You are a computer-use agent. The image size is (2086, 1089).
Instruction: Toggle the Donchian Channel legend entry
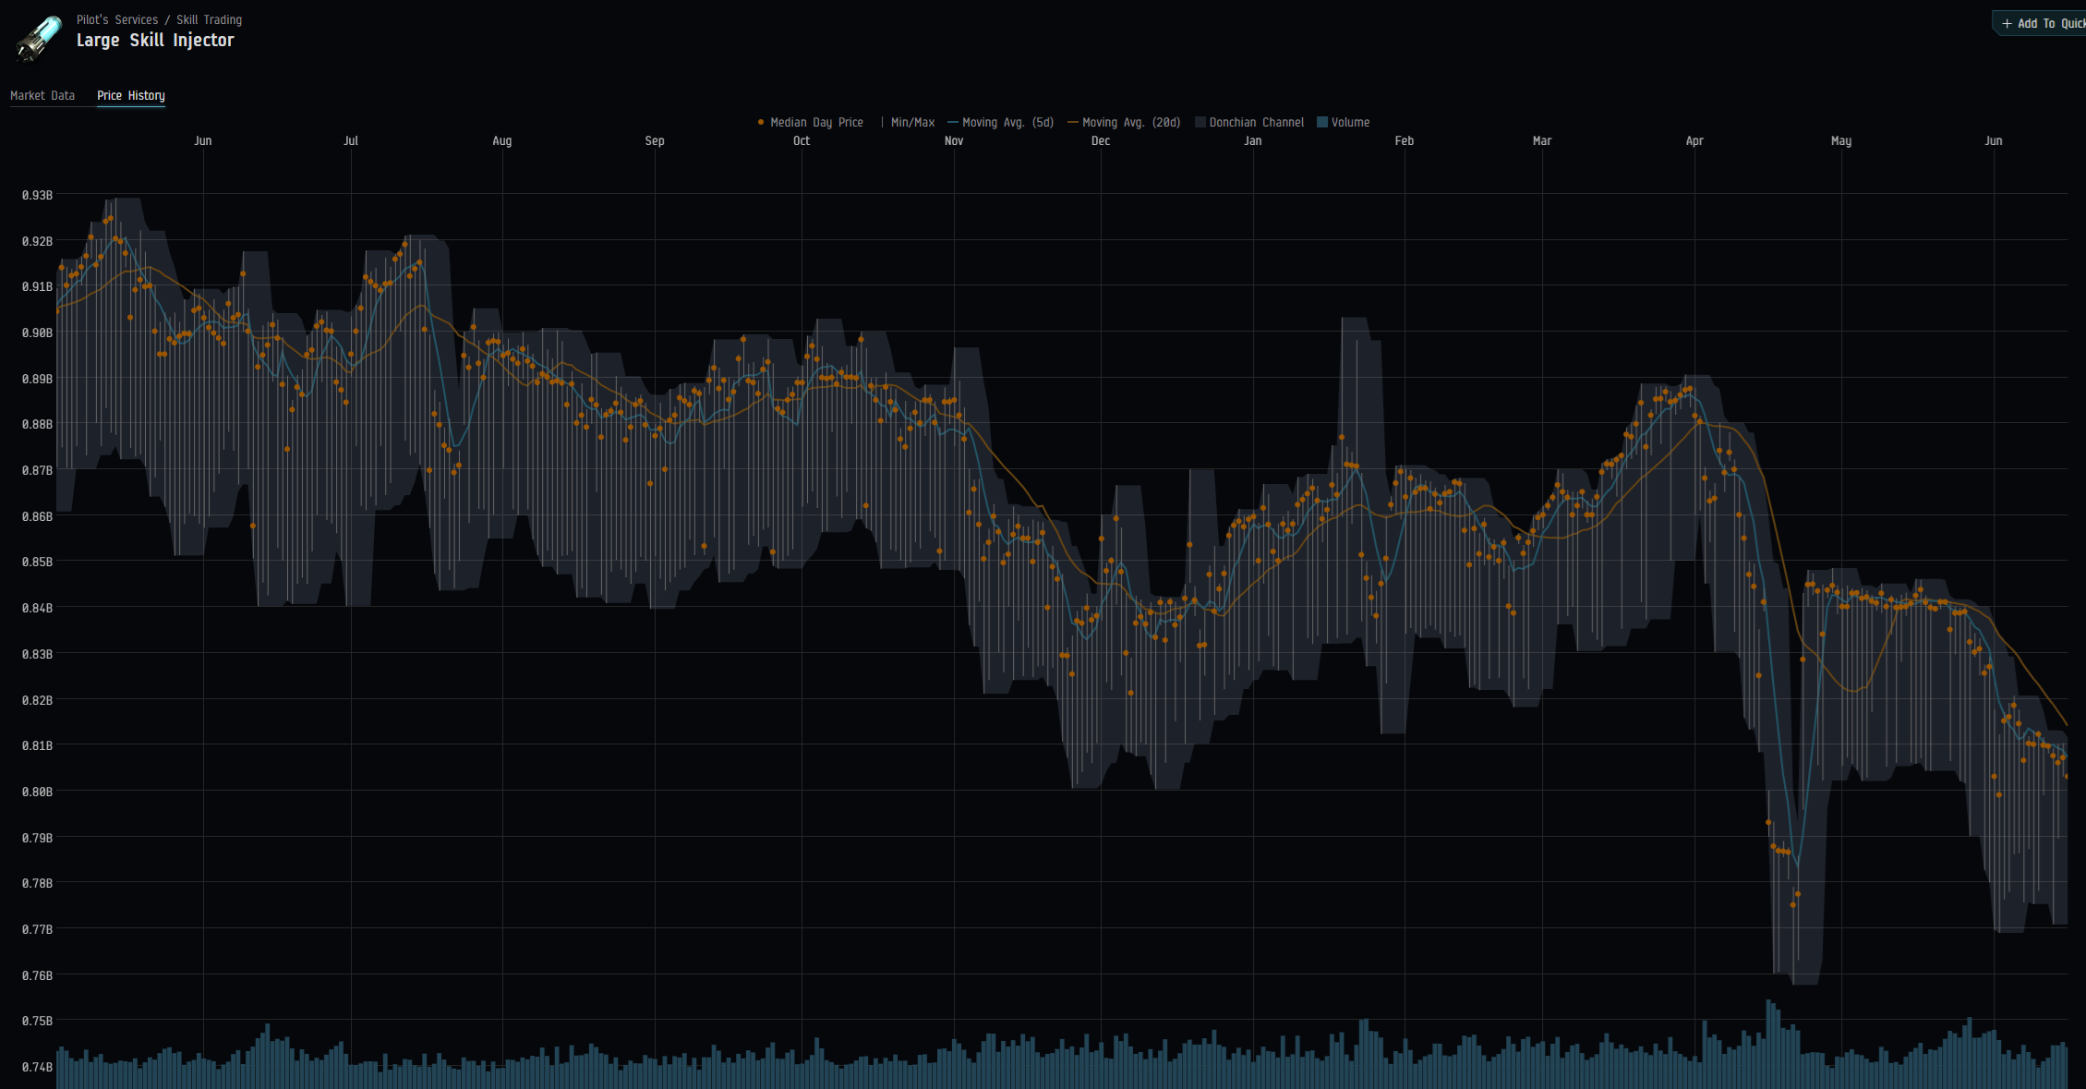point(1249,122)
